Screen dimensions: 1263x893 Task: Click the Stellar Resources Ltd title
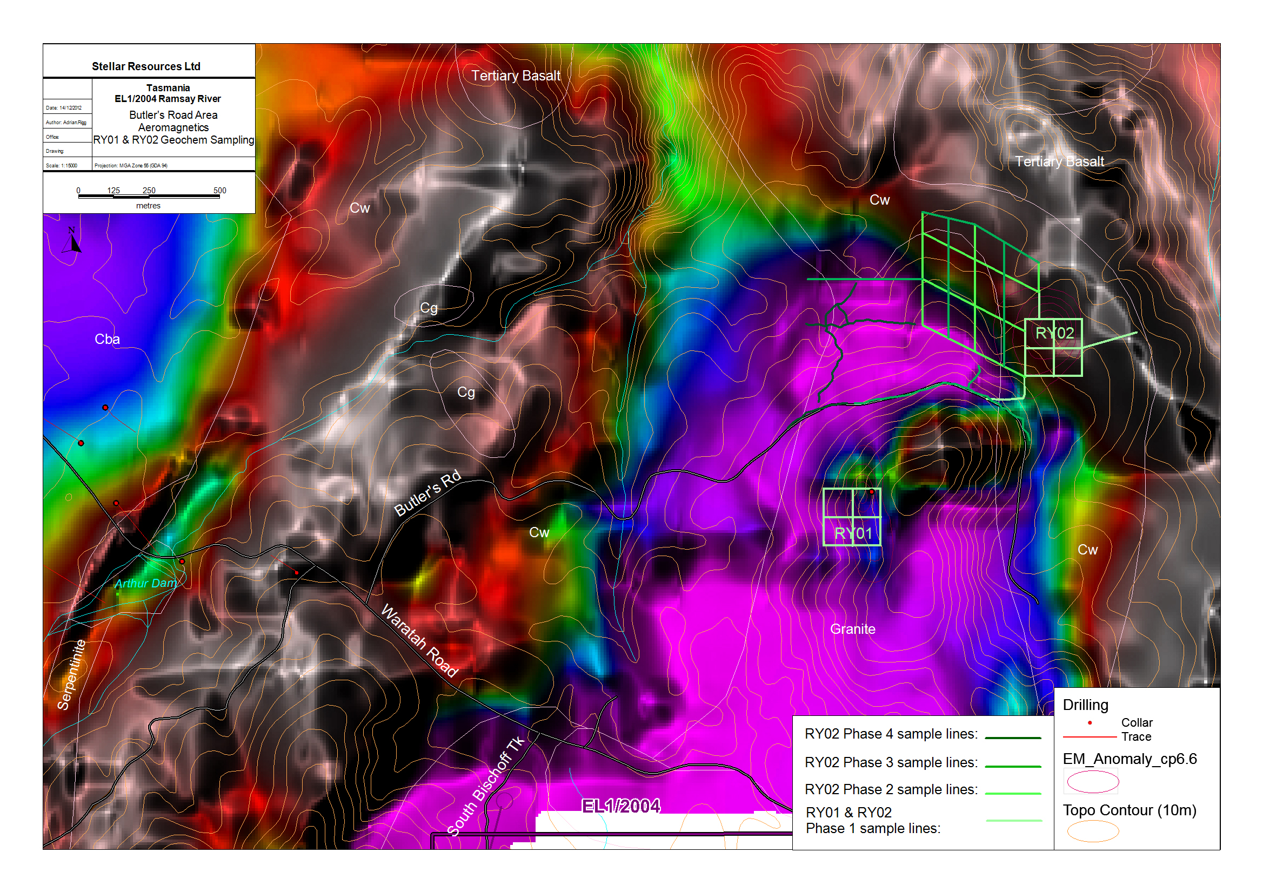click(146, 66)
